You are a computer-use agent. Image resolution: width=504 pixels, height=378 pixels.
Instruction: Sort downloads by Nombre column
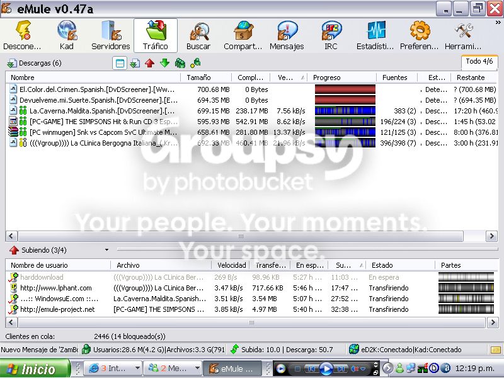(x=93, y=77)
